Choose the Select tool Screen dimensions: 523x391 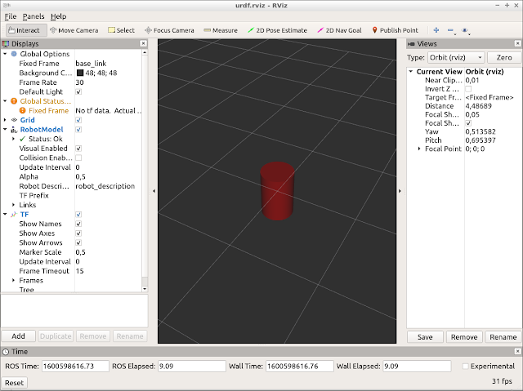[x=122, y=30]
